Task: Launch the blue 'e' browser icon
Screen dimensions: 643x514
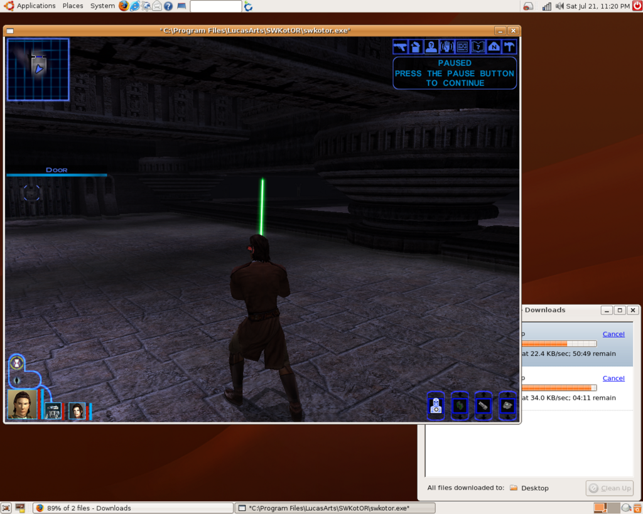Action: (x=134, y=6)
